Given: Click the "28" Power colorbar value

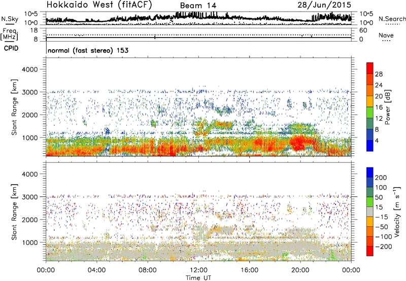Looking at the screenshot, I should tap(379, 74).
